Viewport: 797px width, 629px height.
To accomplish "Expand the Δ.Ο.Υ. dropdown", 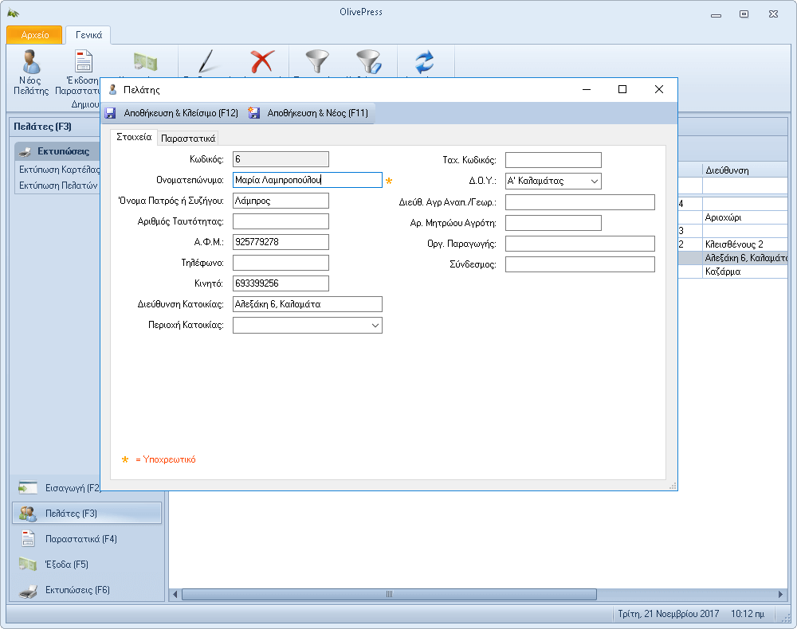I will [594, 182].
